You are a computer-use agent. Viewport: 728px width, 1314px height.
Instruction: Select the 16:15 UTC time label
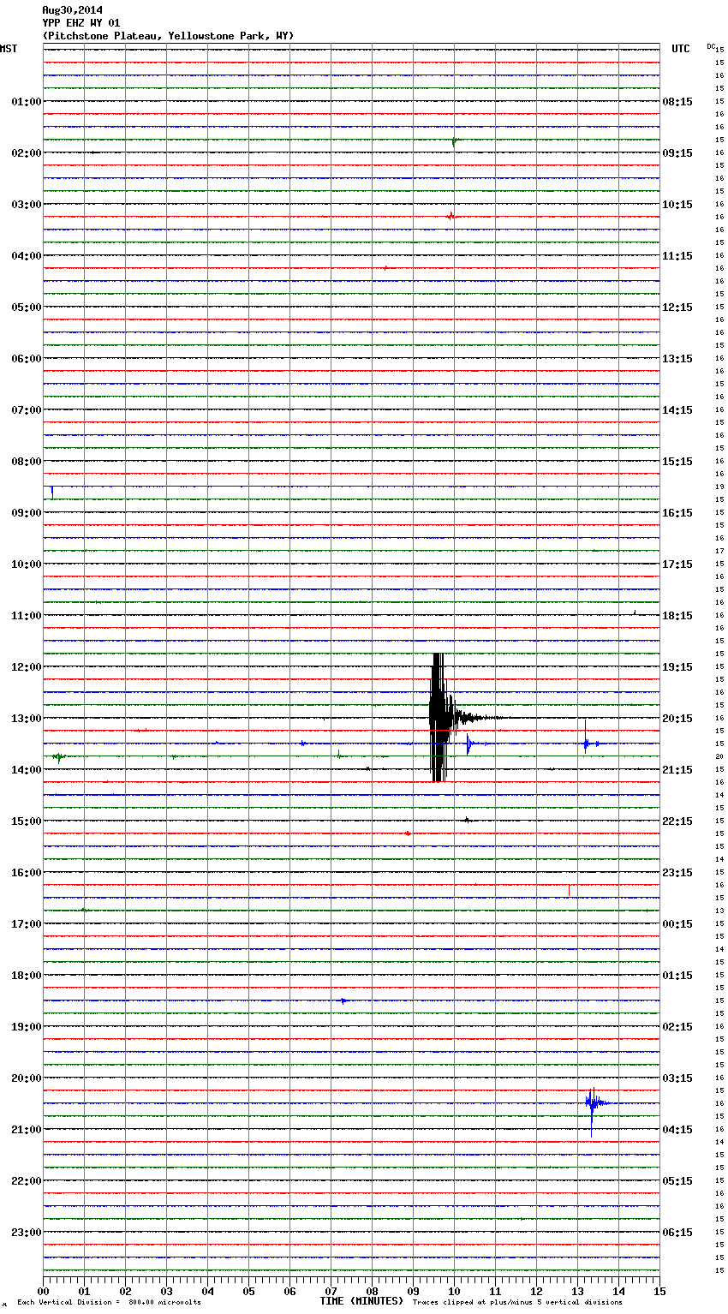[677, 513]
